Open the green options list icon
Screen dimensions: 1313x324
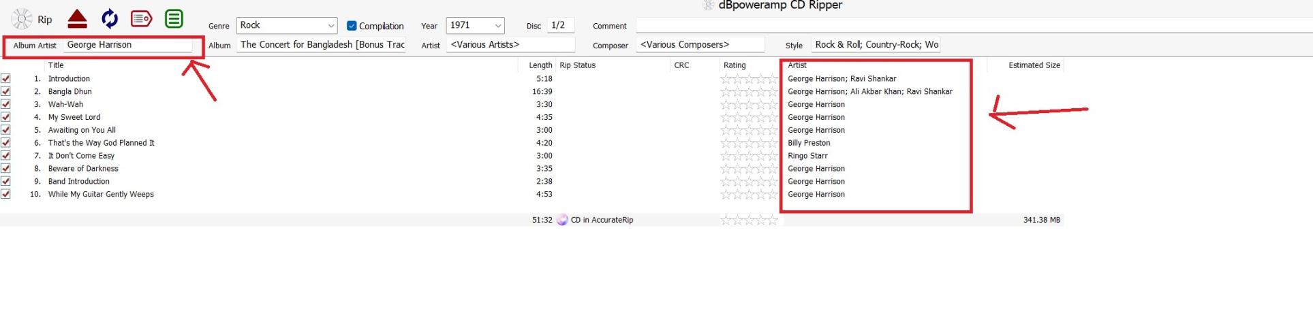174,19
